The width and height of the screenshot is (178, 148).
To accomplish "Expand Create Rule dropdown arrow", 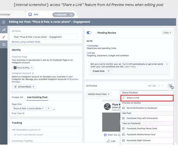I will click(x=109, y=71).
